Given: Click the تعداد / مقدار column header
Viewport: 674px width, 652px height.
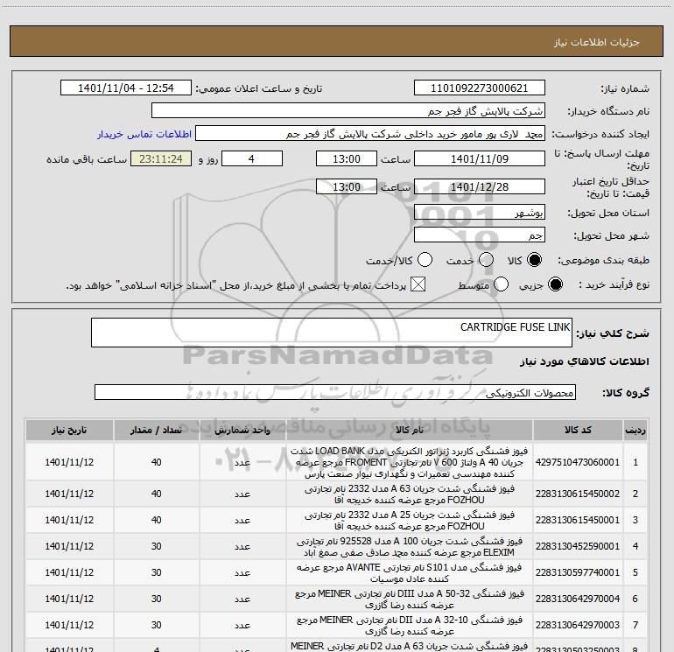Looking at the screenshot, I should click(156, 431).
